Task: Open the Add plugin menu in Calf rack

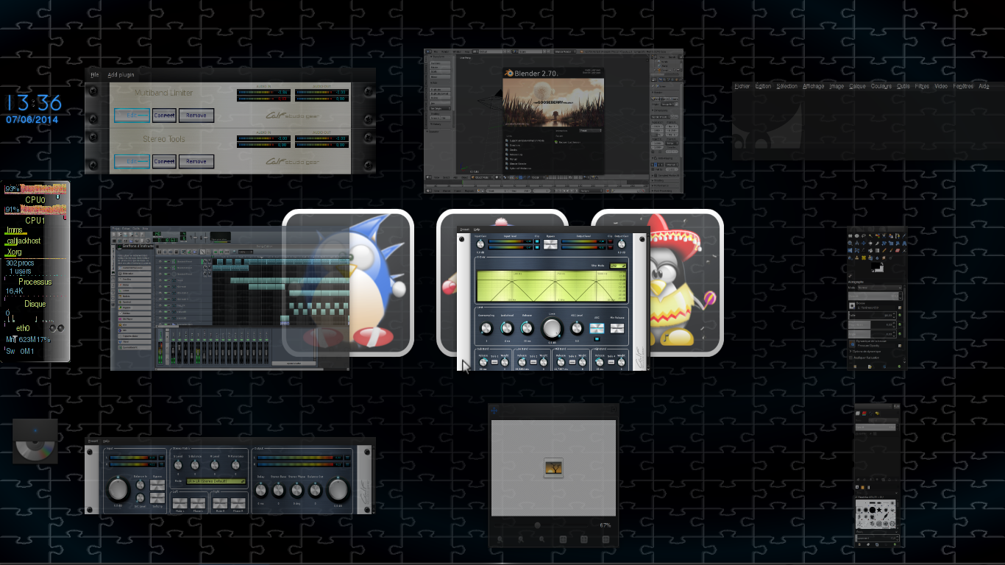Action: [121, 74]
